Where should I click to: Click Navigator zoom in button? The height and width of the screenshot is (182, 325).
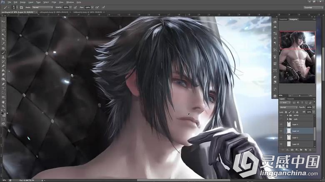click(310, 96)
